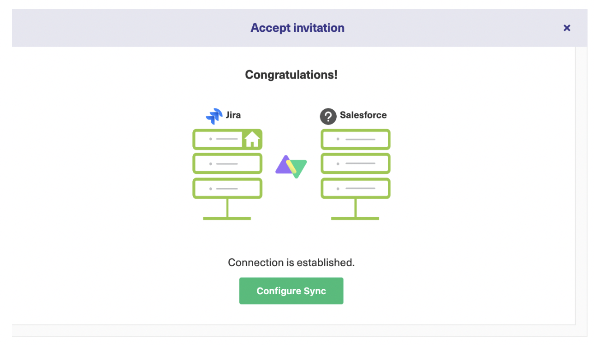Click the Accept invitation title
The image size is (594, 345).
click(297, 27)
